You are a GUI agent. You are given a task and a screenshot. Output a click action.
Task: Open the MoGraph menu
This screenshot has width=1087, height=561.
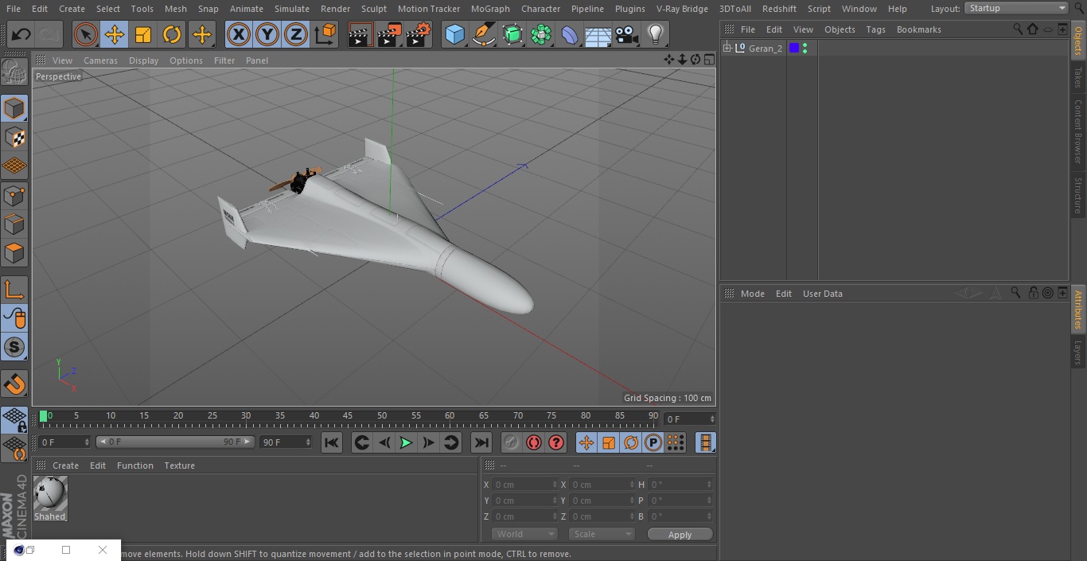490,9
